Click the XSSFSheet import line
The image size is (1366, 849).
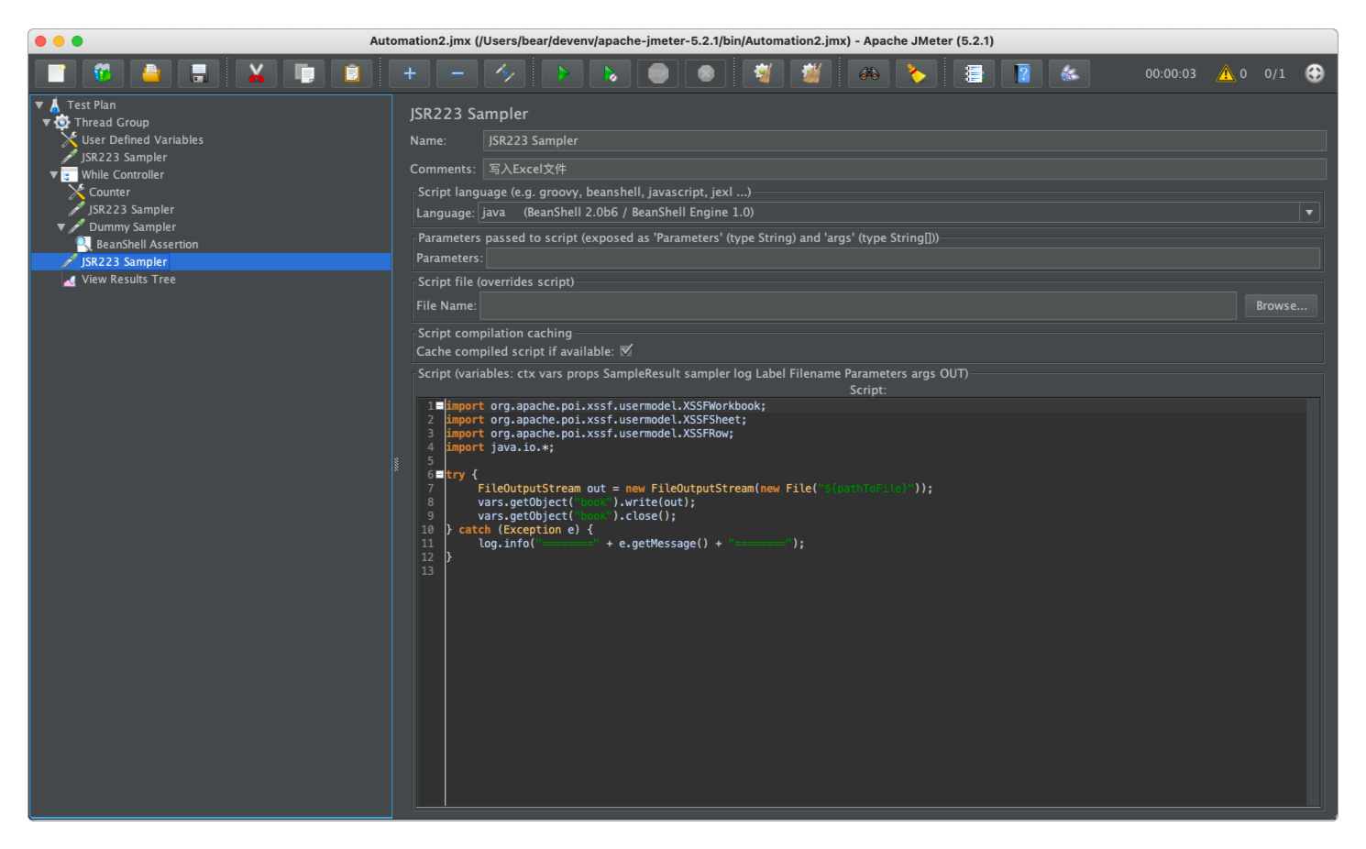[x=596, y=419]
